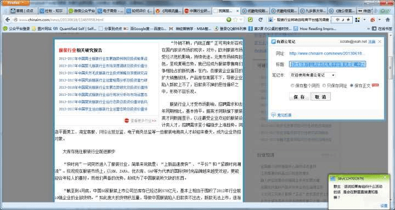Click the red add-on icon near Home

click(373, 20)
